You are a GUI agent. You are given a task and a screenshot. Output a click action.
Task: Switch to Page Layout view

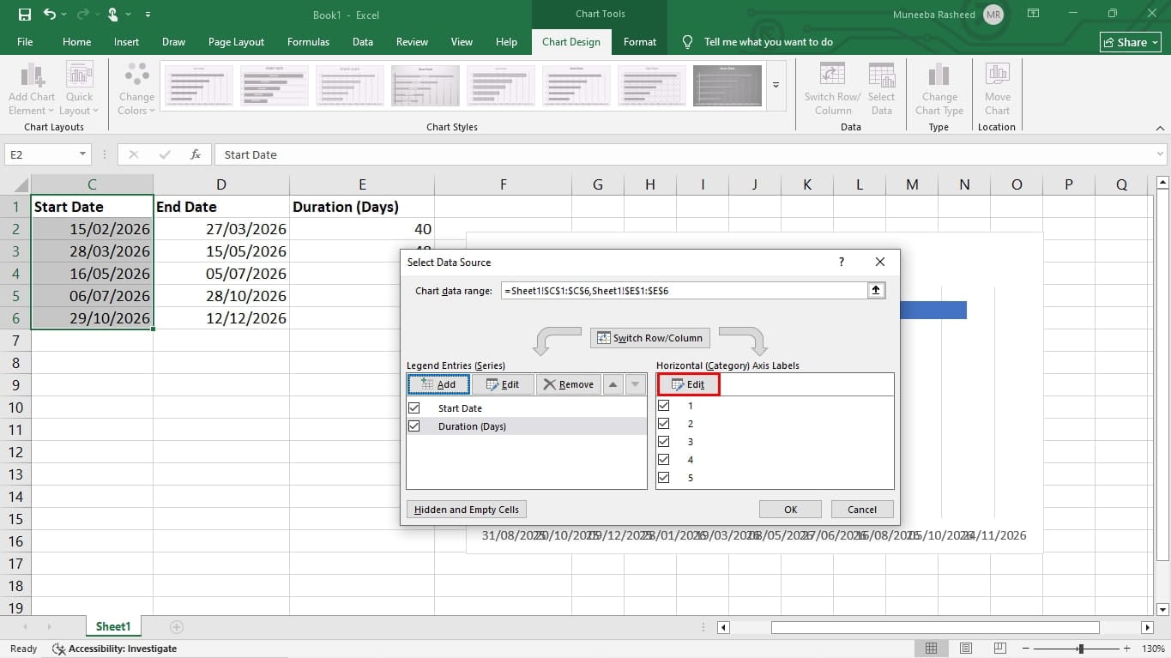coord(966,649)
